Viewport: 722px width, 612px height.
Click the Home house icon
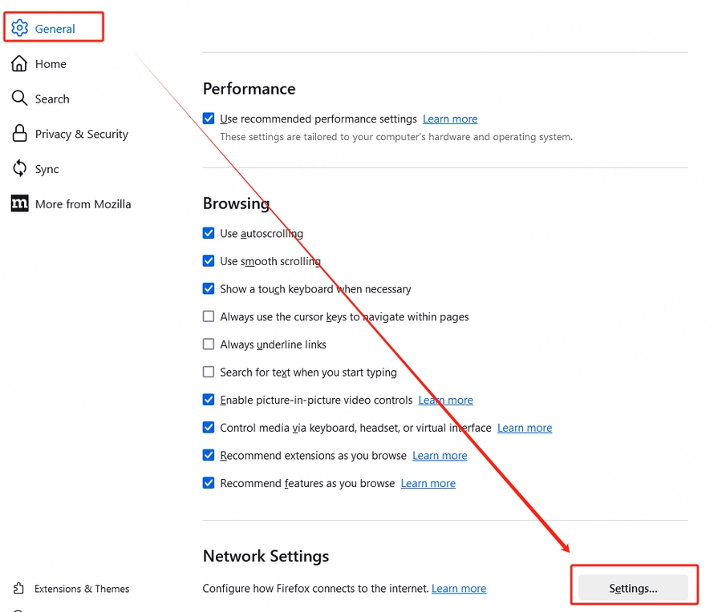(x=19, y=63)
